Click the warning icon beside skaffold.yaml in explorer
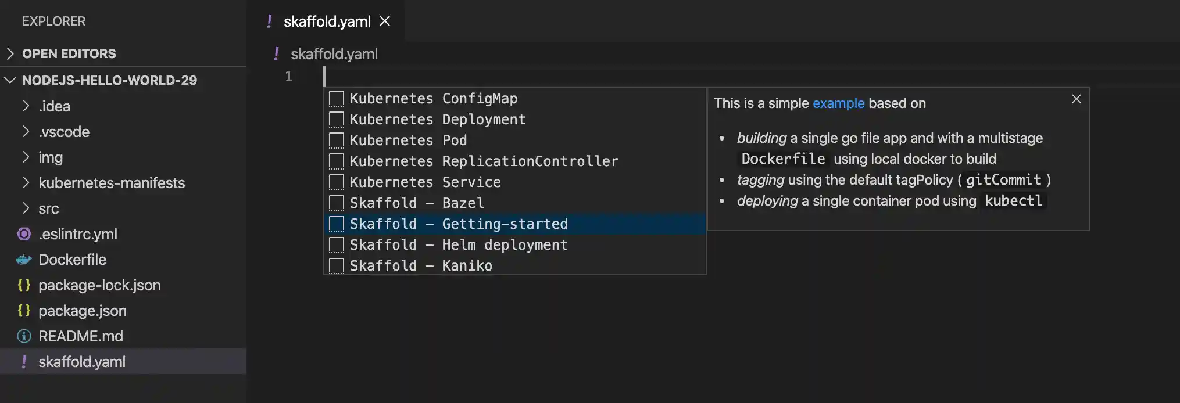 coord(23,362)
